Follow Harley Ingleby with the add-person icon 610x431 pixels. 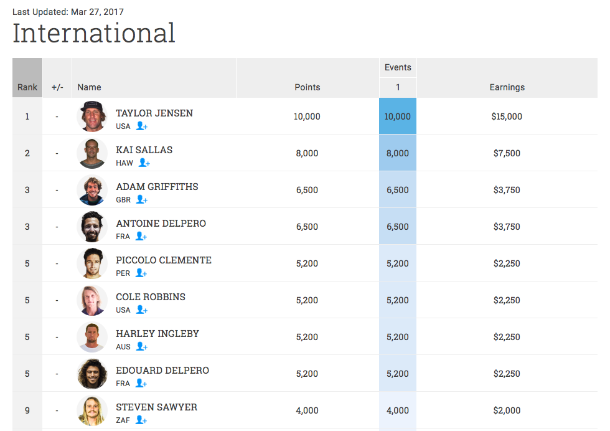pos(141,347)
